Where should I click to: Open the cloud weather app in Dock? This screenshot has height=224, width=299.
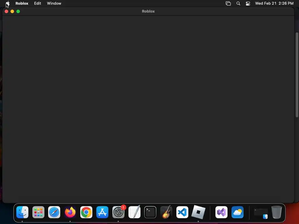[237, 212]
